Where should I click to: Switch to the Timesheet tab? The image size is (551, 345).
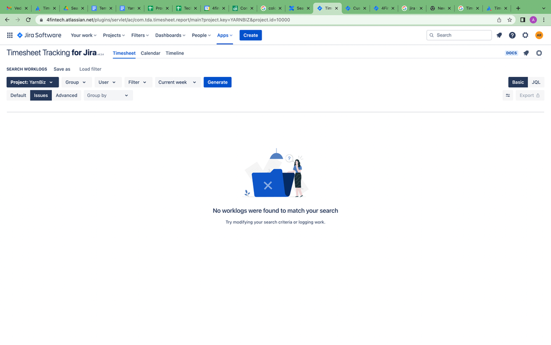124,53
